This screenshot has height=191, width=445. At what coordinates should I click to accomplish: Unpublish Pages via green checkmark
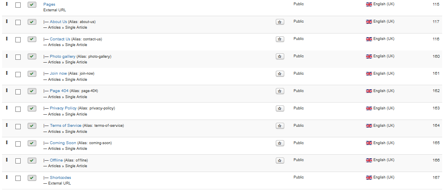(x=32, y=5)
